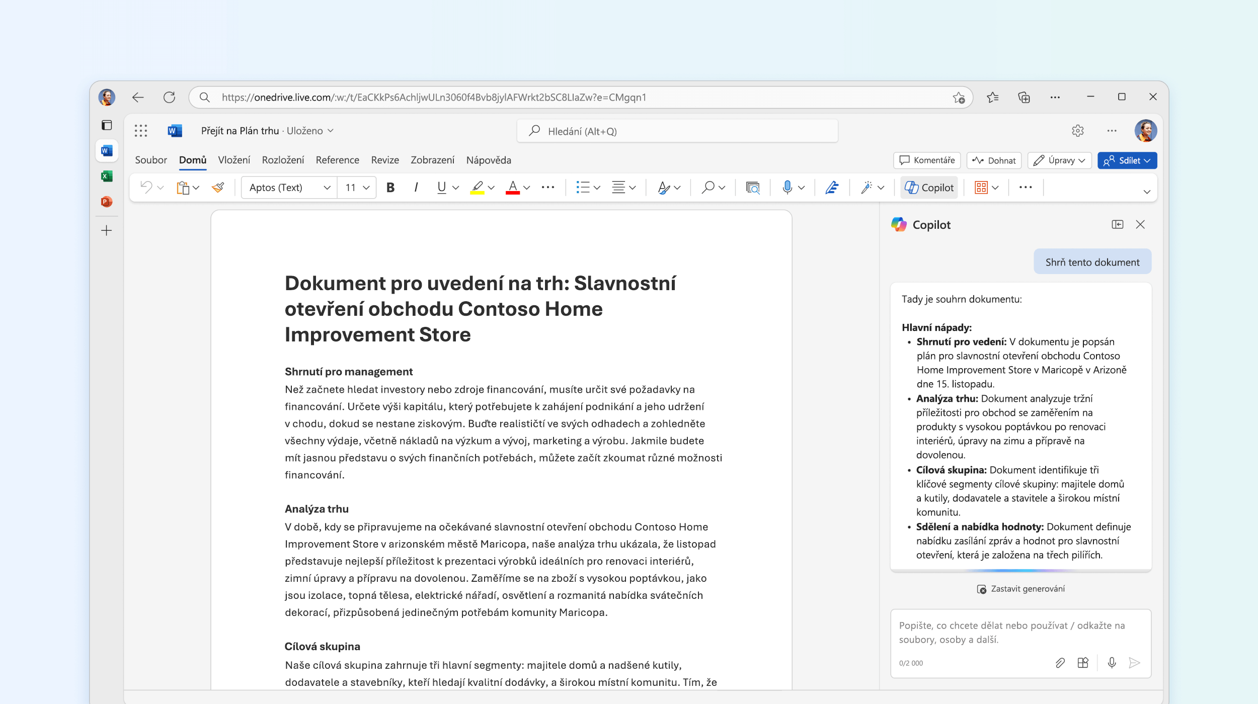Image resolution: width=1258 pixels, height=704 pixels.
Task: Open the list options dropdown arrow
Action: (597, 188)
